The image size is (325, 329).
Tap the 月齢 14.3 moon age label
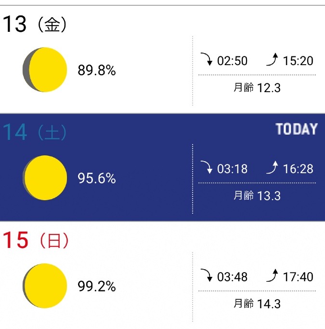(257, 303)
